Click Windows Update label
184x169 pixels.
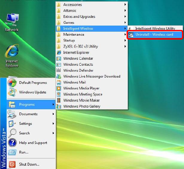(x=33, y=92)
